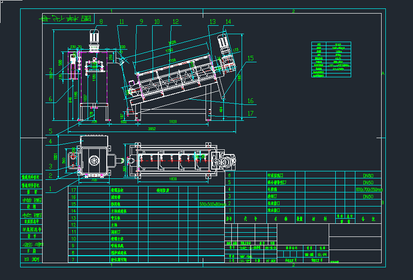Click 备注 header cell in parts list
The width and height of the screenshot is (413, 280).
point(368,219)
